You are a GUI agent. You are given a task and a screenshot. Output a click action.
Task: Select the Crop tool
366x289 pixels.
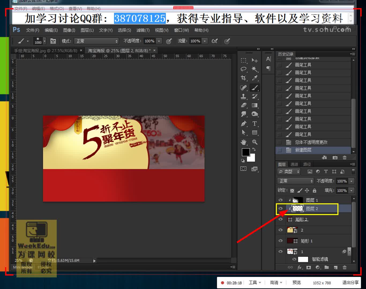tap(244, 78)
